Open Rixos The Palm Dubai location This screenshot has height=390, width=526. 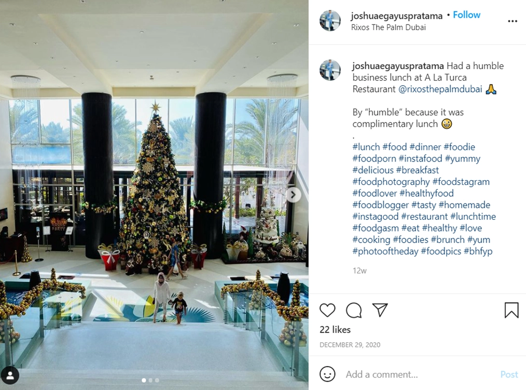coord(389,27)
